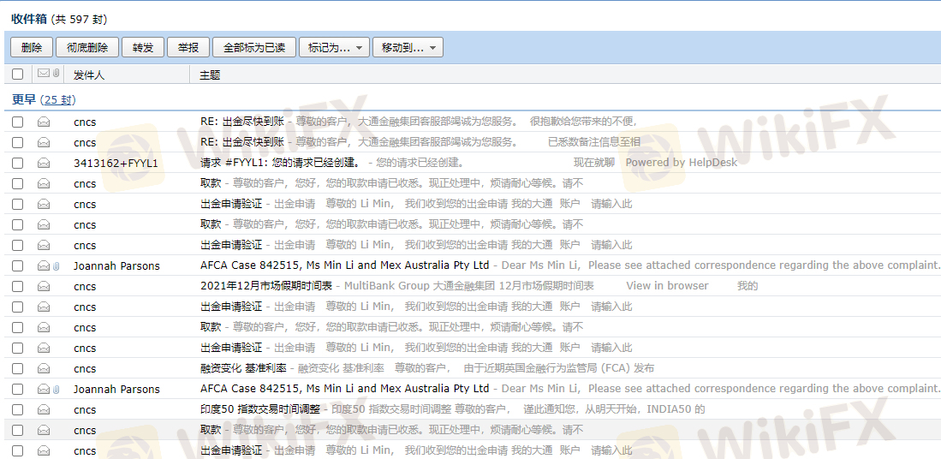Open email 请求 #FYYL1: 您的请求已经创建
The width and height of the screenshot is (941, 459).
pyautogui.click(x=280, y=163)
